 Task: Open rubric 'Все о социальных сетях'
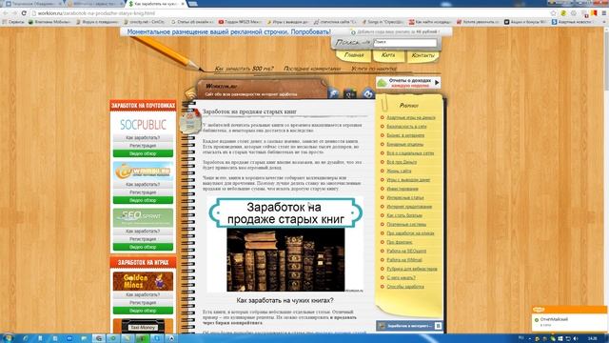(410, 153)
